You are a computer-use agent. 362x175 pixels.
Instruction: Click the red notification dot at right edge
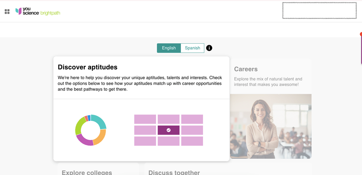pos(361,34)
